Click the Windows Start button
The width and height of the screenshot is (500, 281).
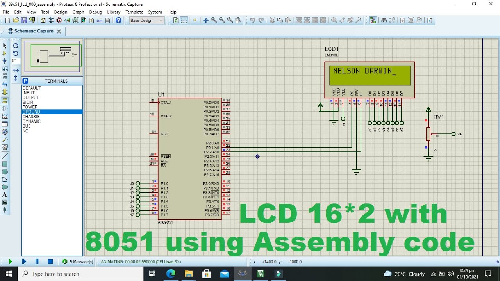pyautogui.click(x=9, y=274)
